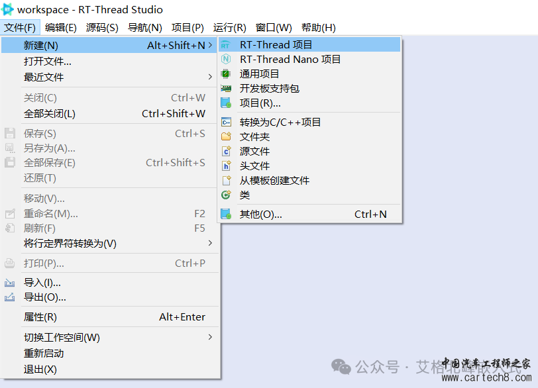Click the green chip 通用项目 icon
The width and height of the screenshot is (538, 388).
(x=226, y=73)
